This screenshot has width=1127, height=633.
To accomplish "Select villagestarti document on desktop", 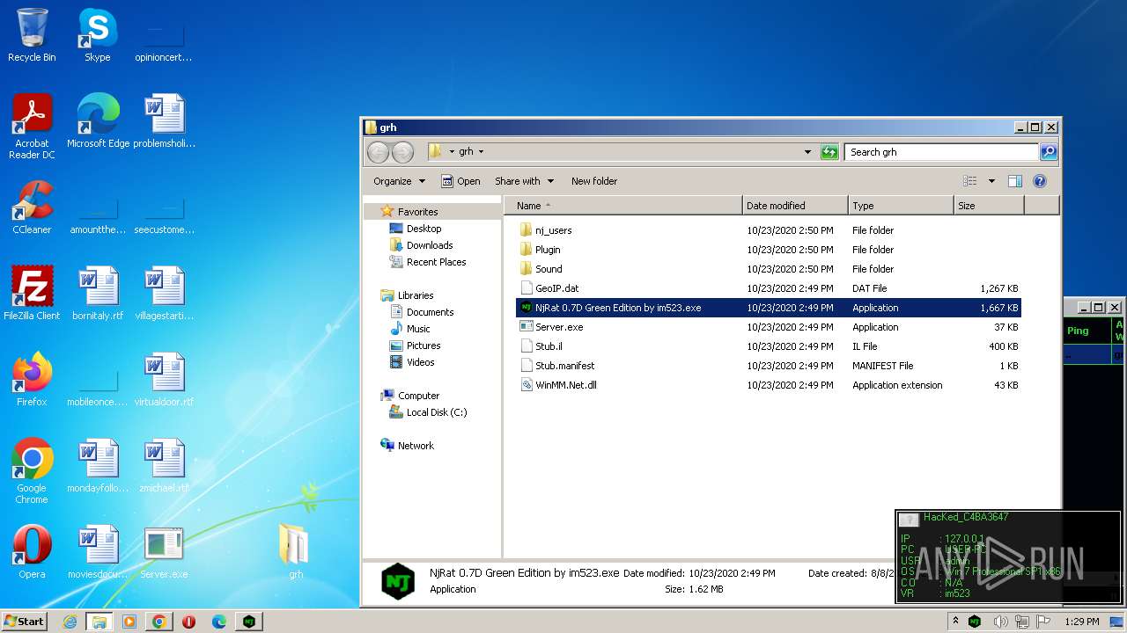I will pos(165,294).
